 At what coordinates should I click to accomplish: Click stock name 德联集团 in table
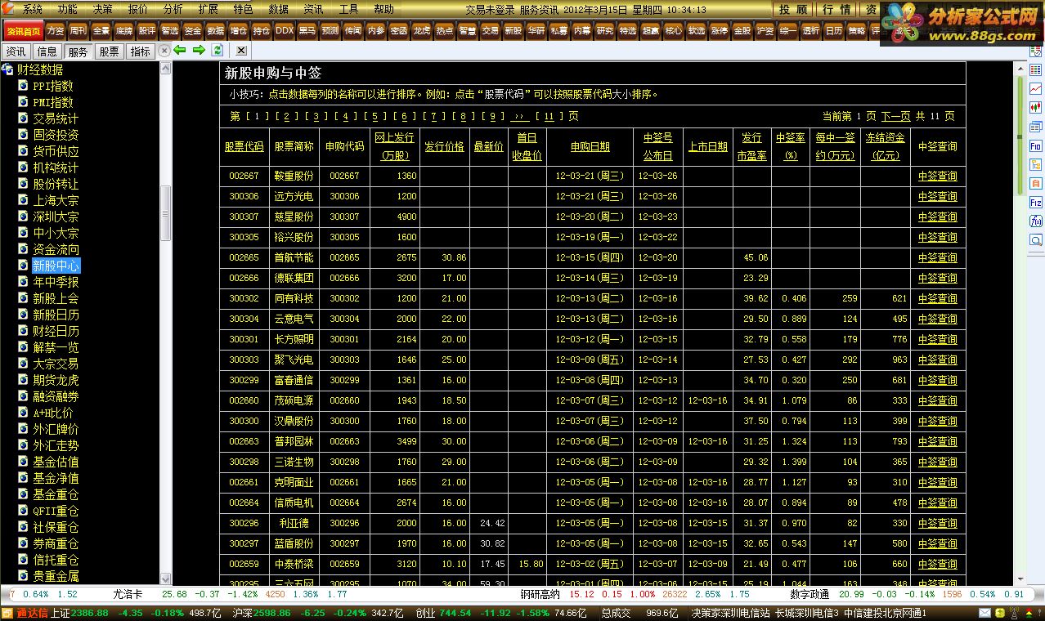point(294,278)
